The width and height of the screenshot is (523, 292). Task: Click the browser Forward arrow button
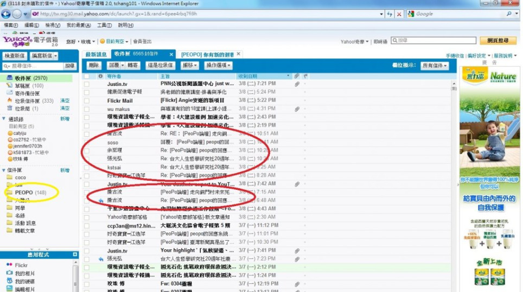pos(17,14)
